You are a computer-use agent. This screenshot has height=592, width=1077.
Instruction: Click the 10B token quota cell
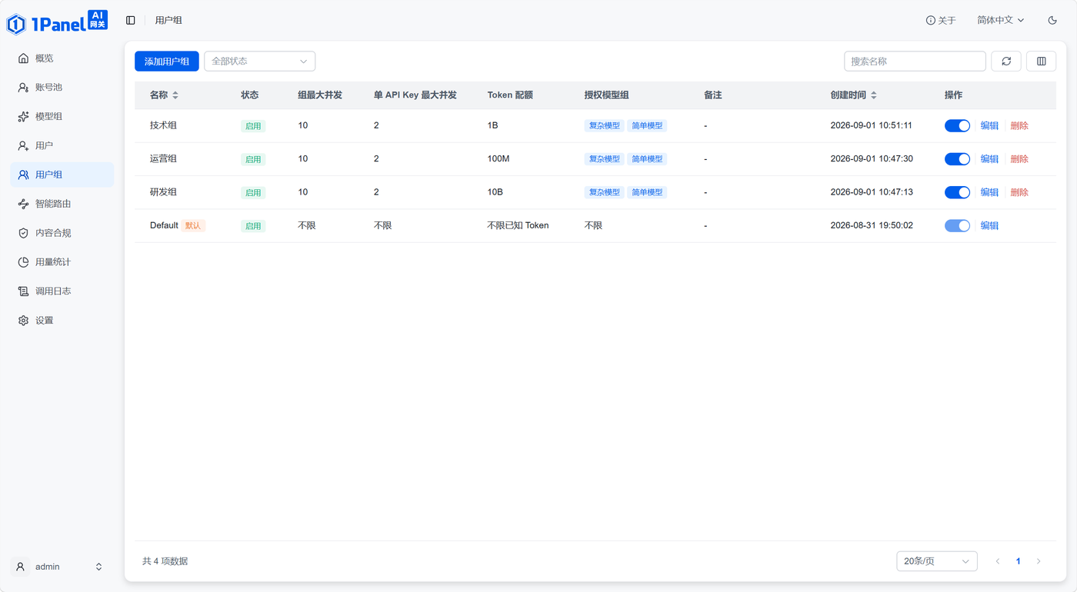click(x=495, y=192)
